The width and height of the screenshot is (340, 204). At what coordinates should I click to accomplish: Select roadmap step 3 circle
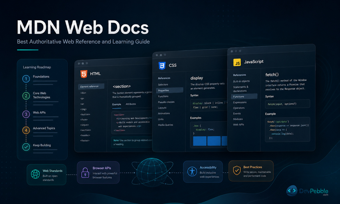tap(26, 114)
